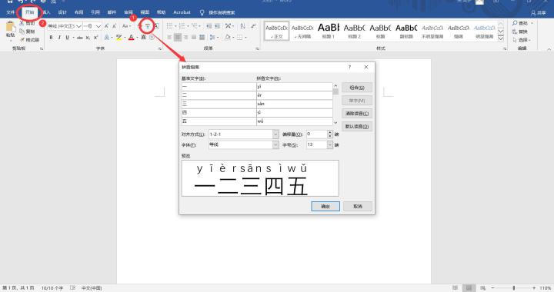The image size is (554, 292).
Task: Click the Character Shading icon
Action: pyautogui.click(x=143, y=38)
